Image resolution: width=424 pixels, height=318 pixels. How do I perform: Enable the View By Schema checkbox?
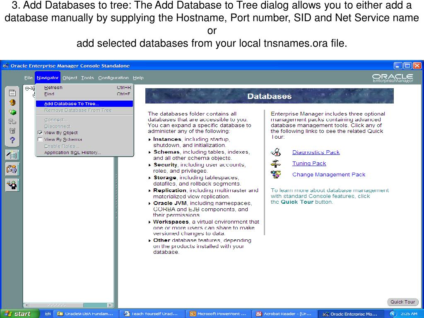point(40,140)
